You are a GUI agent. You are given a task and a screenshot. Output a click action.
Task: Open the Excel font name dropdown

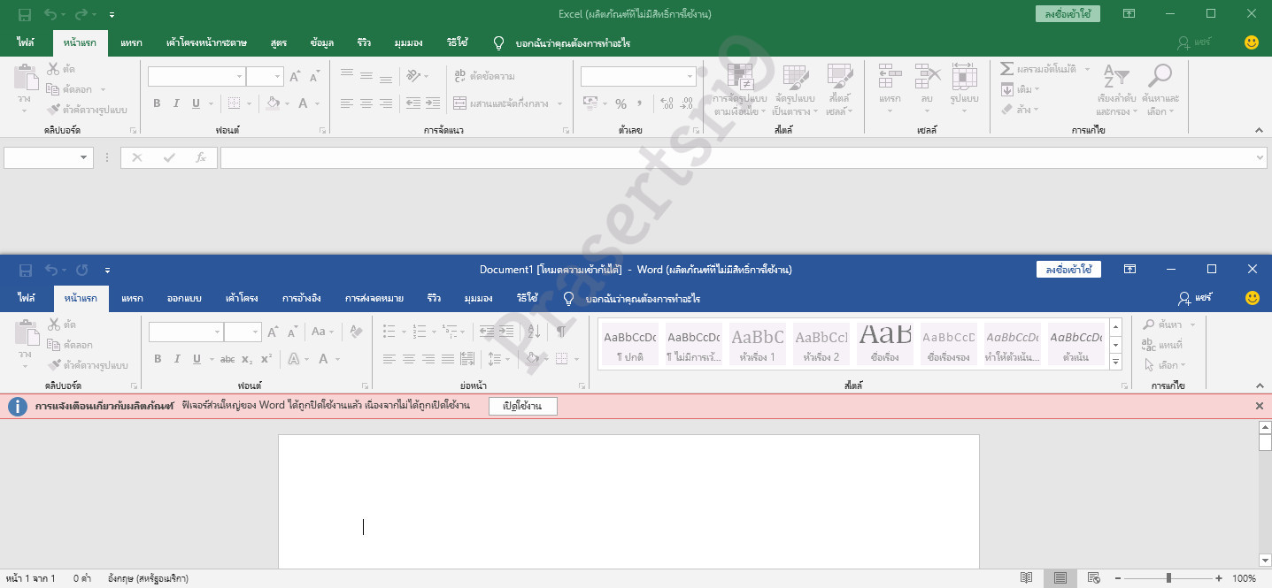[x=239, y=77]
